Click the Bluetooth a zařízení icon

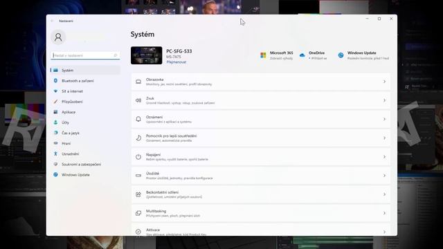click(x=55, y=81)
